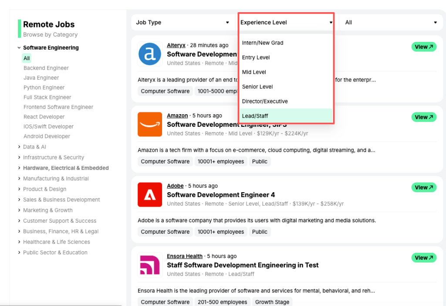Select "React Developer" in the sidebar
The image size is (446, 306).
click(x=44, y=116)
